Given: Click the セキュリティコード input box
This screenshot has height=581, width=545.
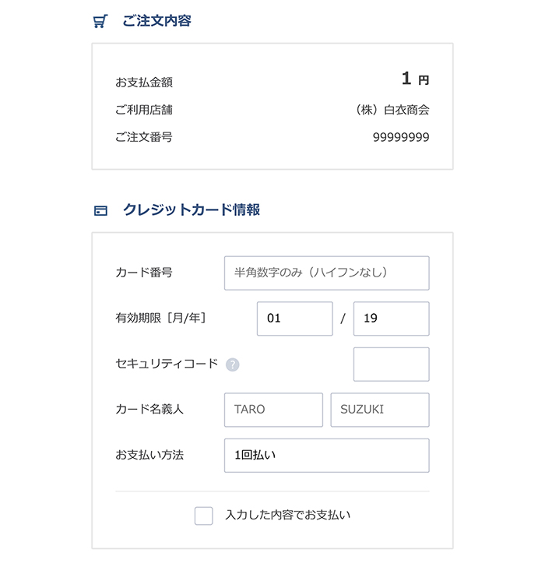Looking at the screenshot, I should tap(392, 364).
